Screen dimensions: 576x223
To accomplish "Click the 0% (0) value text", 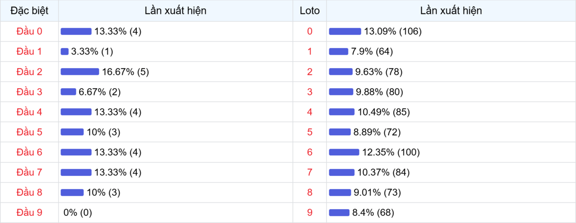I will pos(78,212).
